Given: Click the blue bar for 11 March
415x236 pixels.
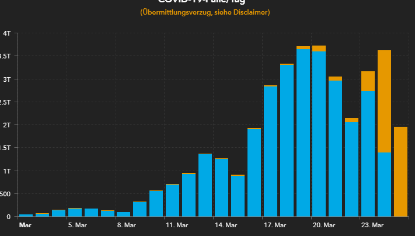Looking at the screenshot, I should [172, 200].
